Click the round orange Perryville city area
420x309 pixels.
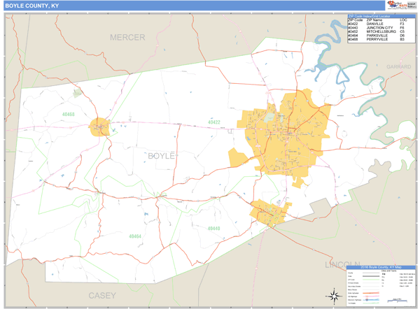(99, 127)
